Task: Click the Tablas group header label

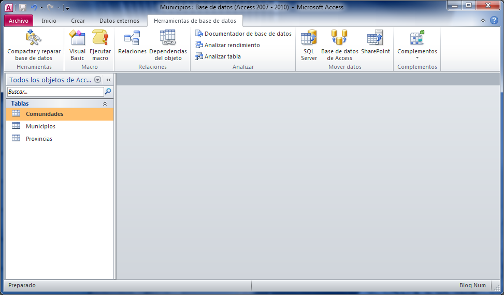Action: tap(20, 104)
